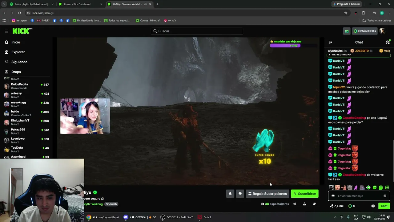
Task: Open the Kick hamburger sidebar menu
Action: [6, 31]
